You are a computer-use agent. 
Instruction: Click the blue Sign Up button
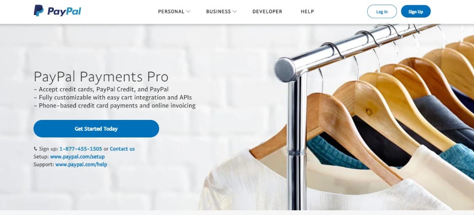pos(416,12)
